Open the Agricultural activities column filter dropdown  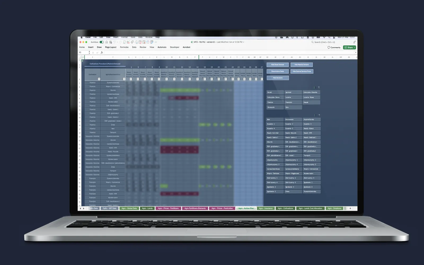(124, 79)
